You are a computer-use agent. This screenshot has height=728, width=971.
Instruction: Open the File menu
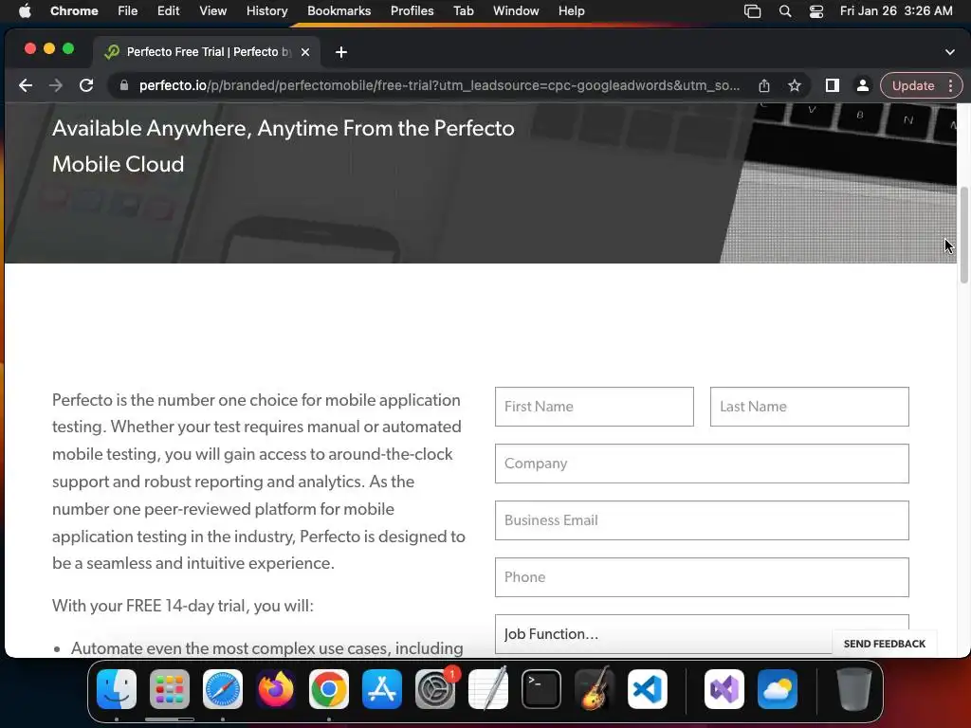click(128, 10)
